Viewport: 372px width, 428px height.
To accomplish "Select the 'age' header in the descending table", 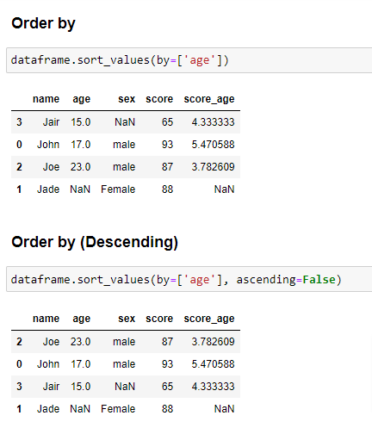I will (81, 319).
